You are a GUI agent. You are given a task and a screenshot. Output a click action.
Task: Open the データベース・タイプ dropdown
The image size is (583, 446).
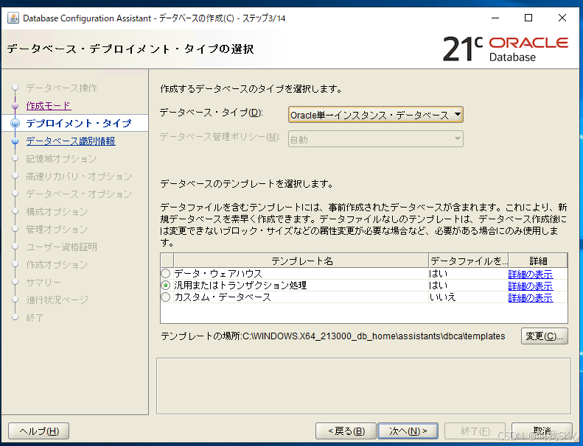376,115
